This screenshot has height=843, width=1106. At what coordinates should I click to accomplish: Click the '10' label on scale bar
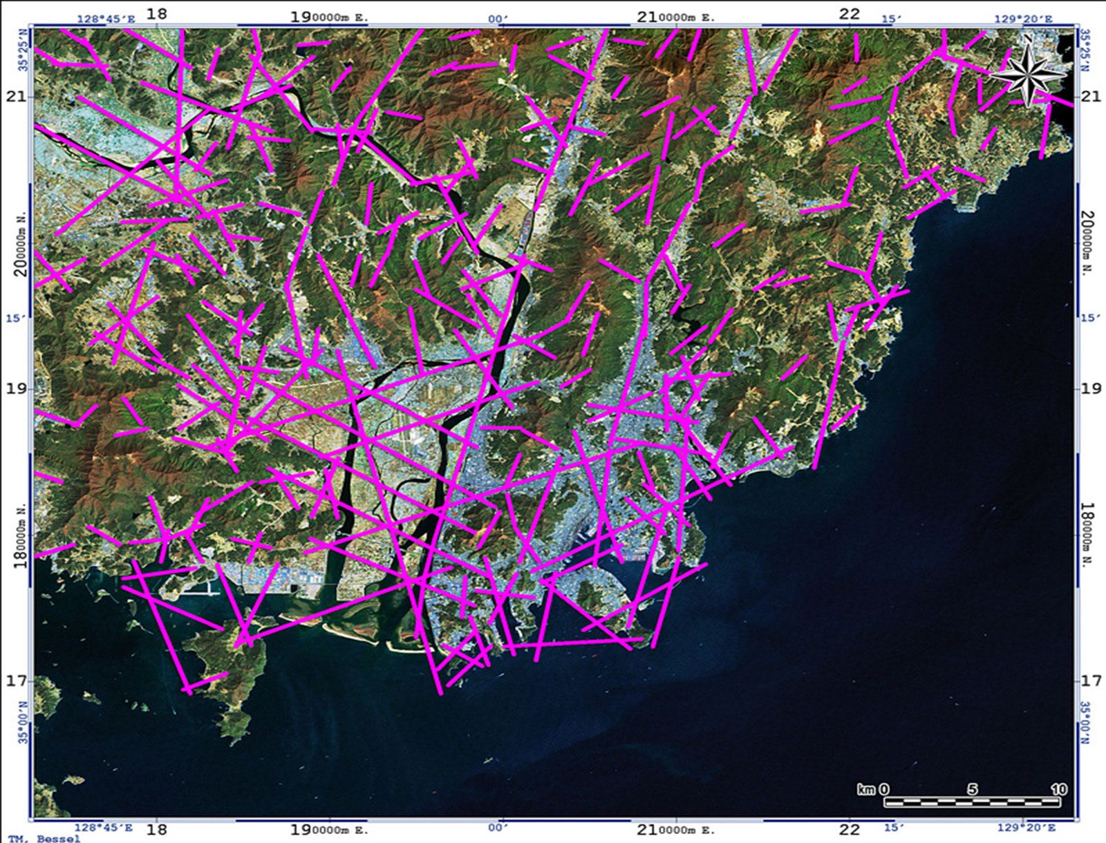[x=1058, y=789]
